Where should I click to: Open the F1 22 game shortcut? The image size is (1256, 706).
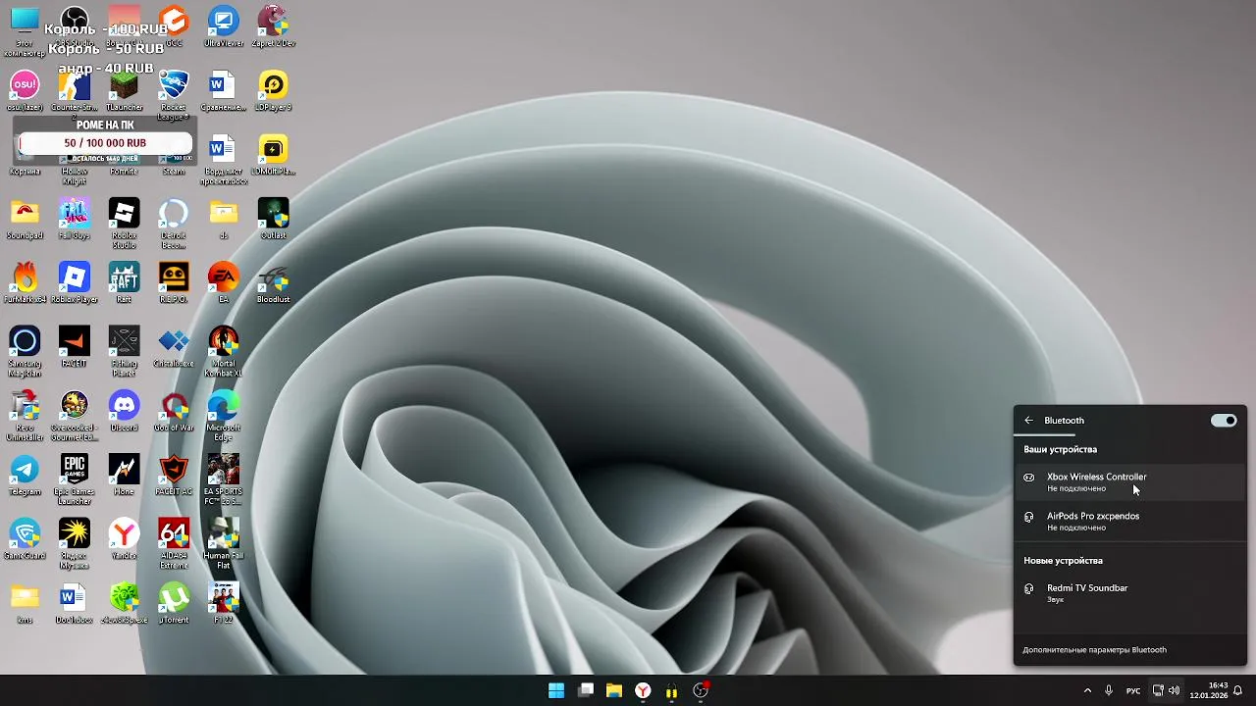223,603
